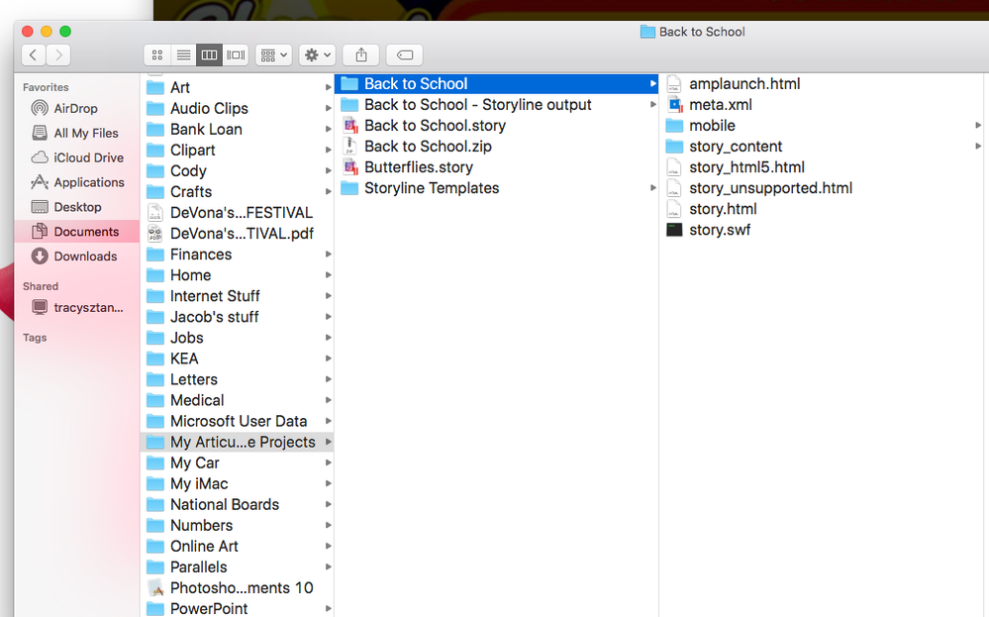Open the item arrangement dropdown
The width and height of the screenshot is (989, 617).
(273, 54)
